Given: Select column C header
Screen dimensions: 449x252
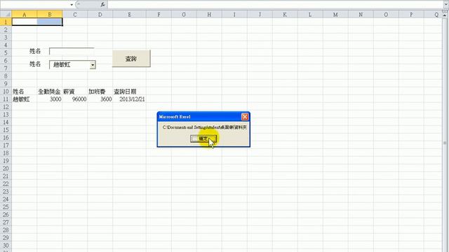Looking at the screenshot, I should 75,14.
